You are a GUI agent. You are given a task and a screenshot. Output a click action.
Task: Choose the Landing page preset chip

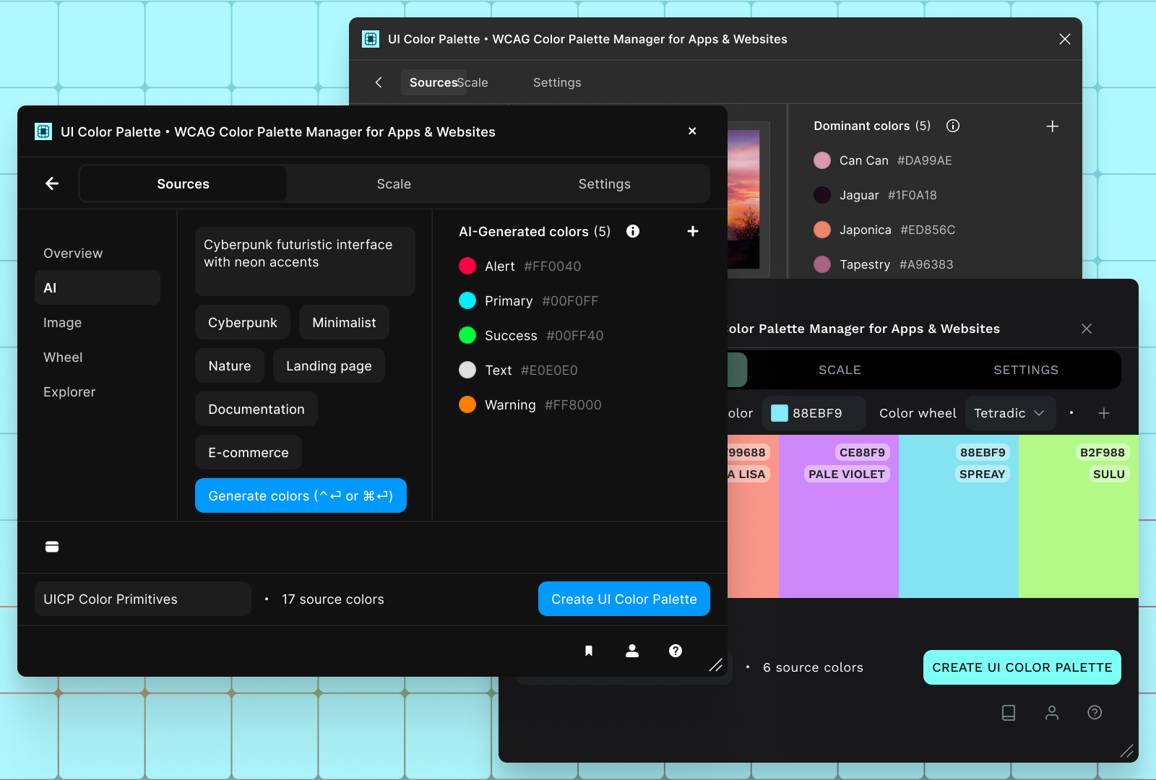(x=329, y=366)
